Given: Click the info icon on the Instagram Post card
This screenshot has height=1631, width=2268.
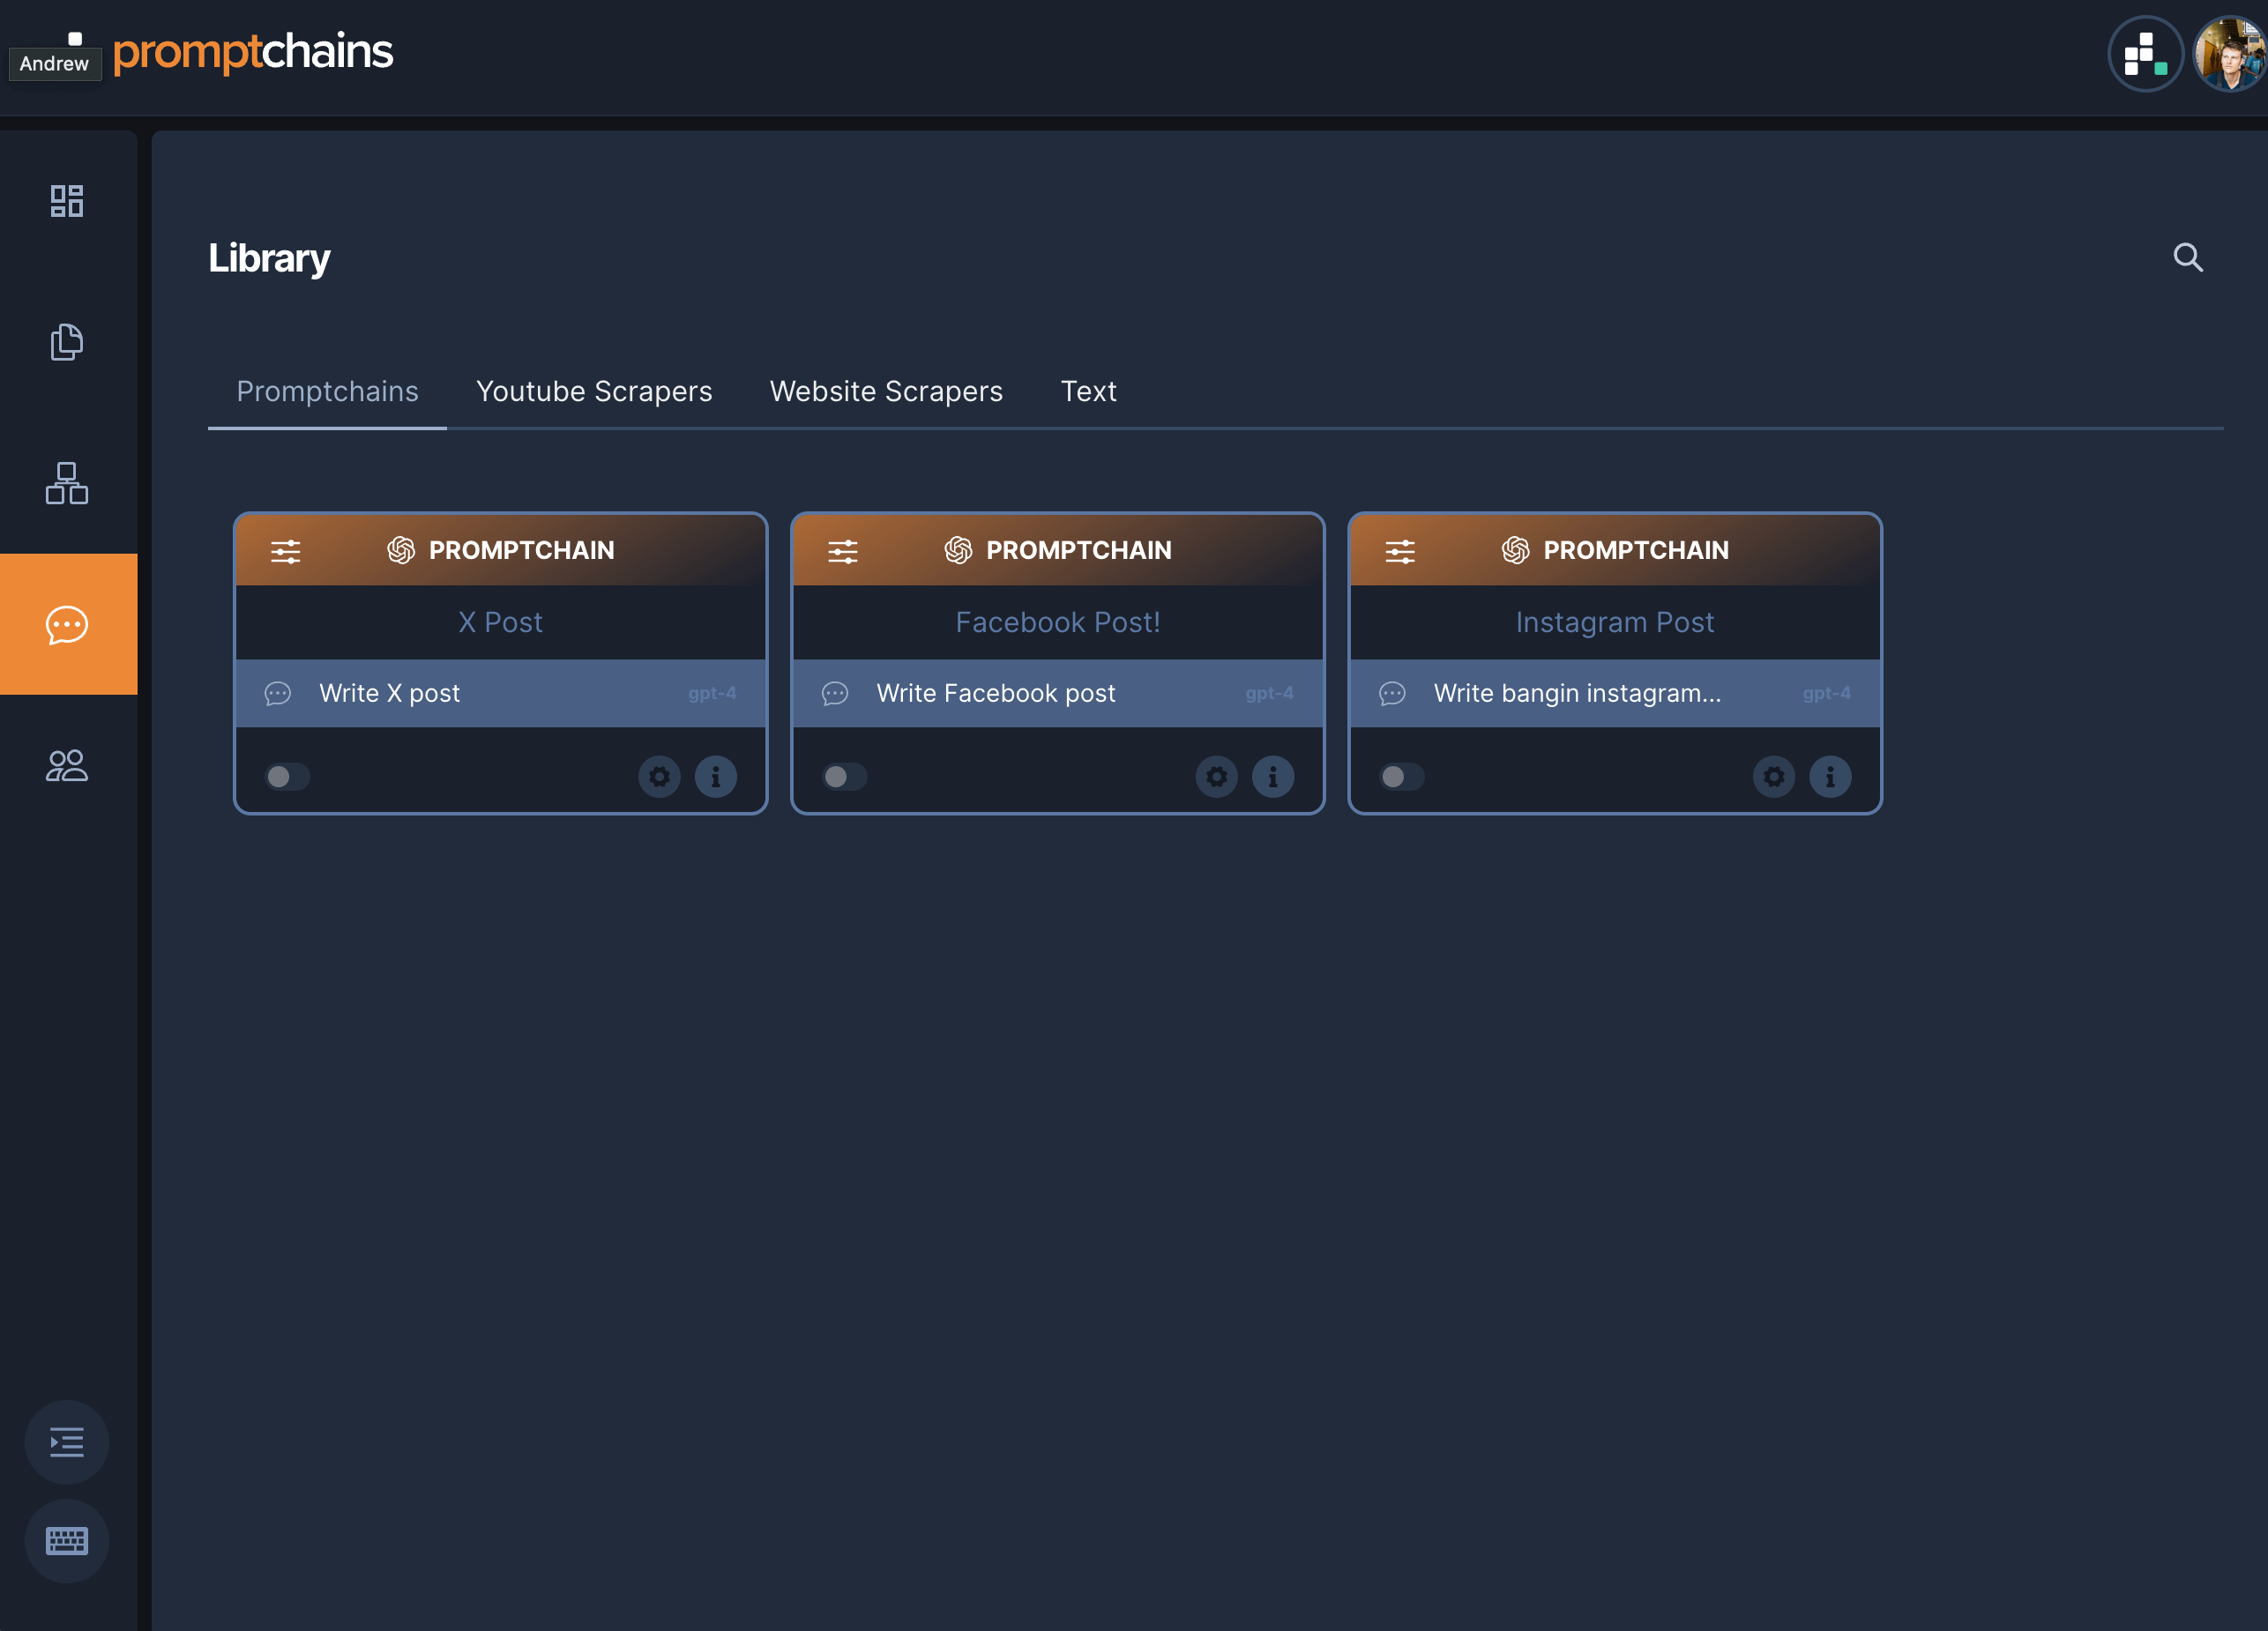Looking at the screenshot, I should (1830, 776).
